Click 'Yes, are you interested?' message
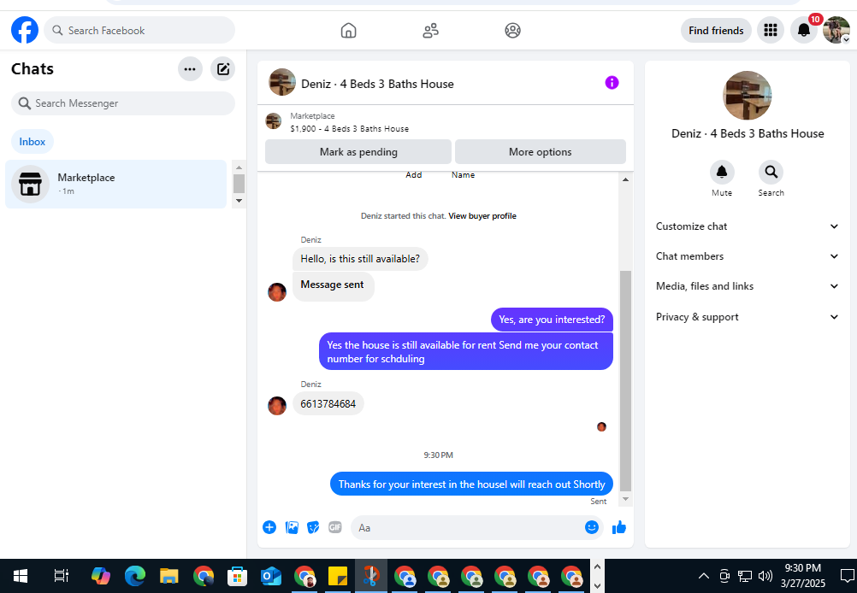 pyautogui.click(x=552, y=320)
